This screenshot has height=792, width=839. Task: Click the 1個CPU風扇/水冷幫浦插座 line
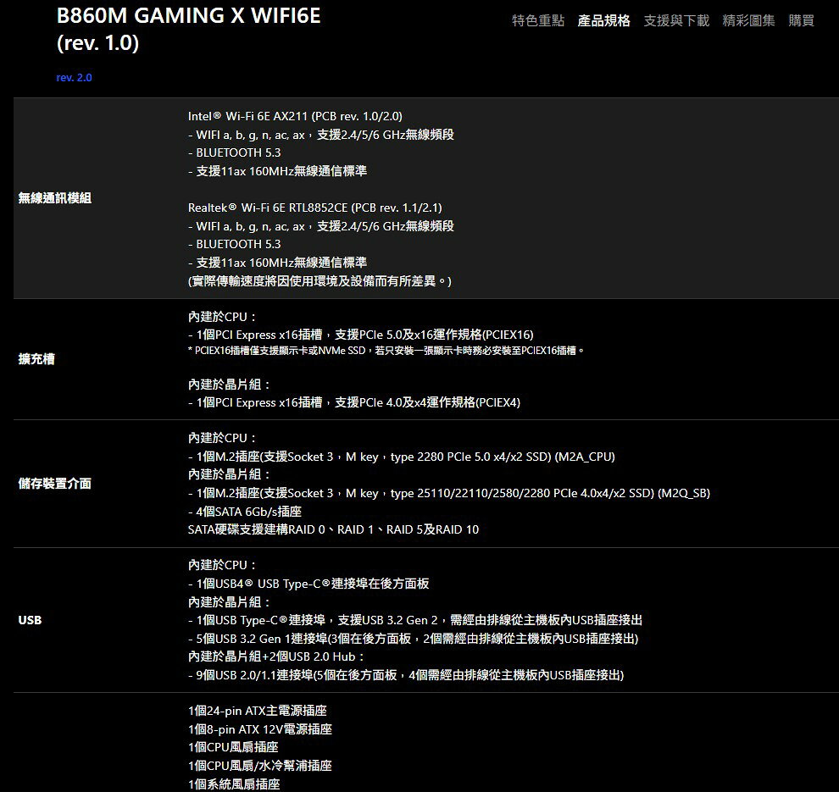click(x=260, y=765)
